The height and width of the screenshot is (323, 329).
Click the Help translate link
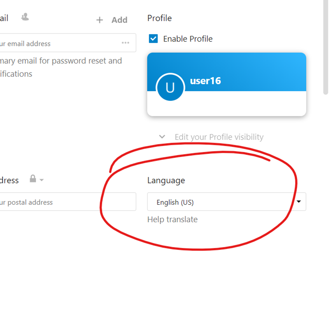coord(172,220)
